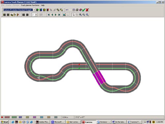The height and width of the screenshot is (124, 165).
Task: Confirm with the green checkmark icon
Action: pos(84,10)
